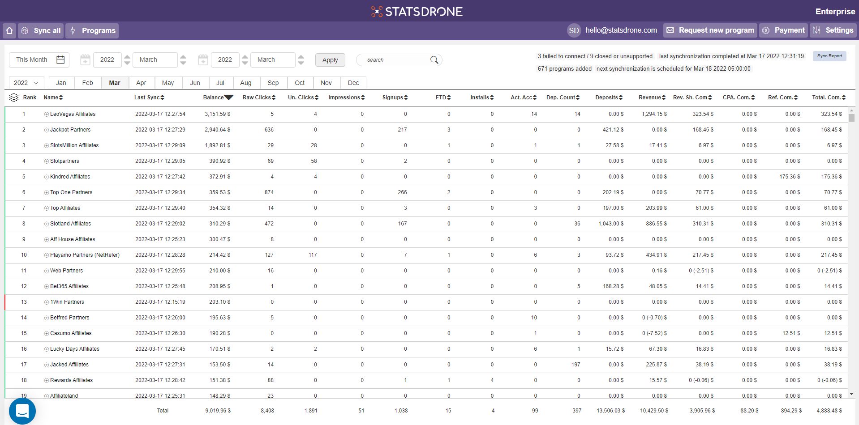The width and height of the screenshot is (859, 425).
Task: Sort by Signups column
Action: click(x=395, y=98)
